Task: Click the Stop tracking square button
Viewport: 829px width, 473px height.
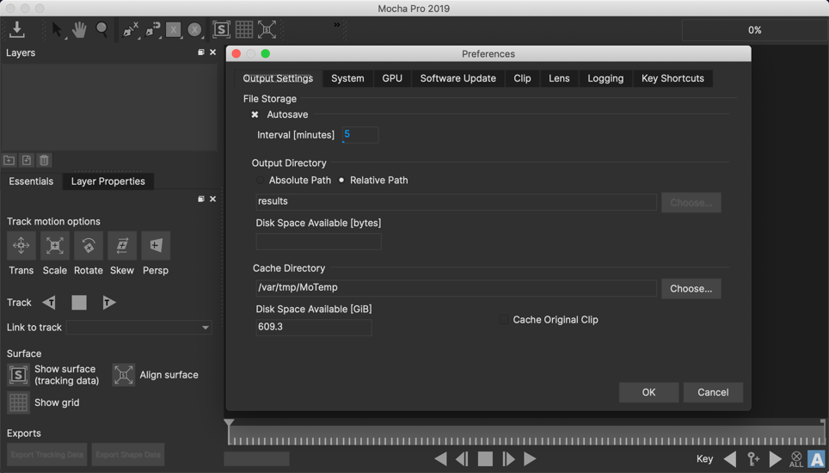Action: [79, 303]
